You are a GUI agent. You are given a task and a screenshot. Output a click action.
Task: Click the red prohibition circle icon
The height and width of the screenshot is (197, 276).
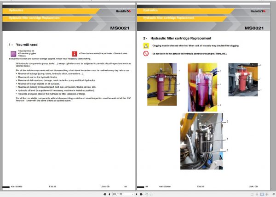click(146, 53)
